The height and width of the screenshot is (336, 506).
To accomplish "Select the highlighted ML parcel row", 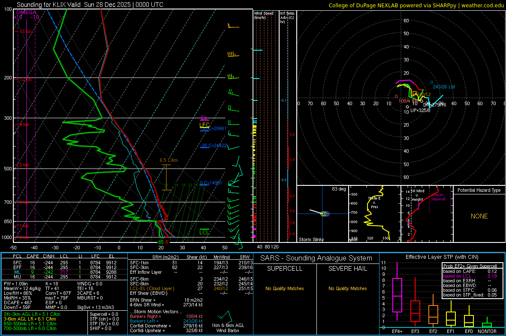I will pyautogui.click(x=64, y=272).
